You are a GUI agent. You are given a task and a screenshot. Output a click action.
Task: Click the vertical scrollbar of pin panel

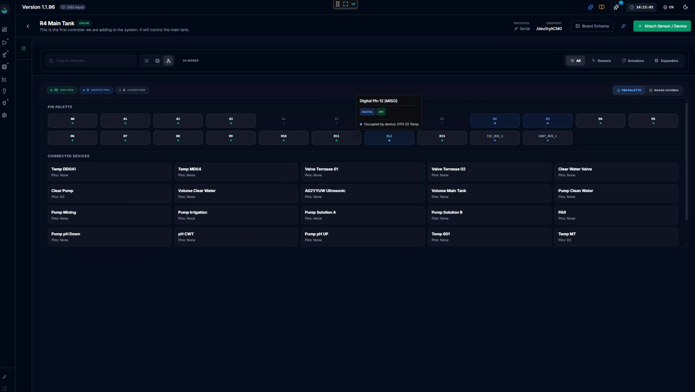coord(686,161)
